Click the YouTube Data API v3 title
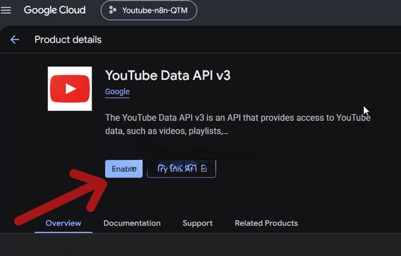Image resolution: width=401 pixels, height=256 pixels. click(168, 75)
